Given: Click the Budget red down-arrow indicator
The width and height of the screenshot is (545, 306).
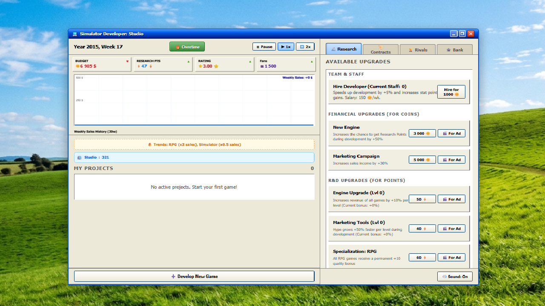Looking at the screenshot, I should [x=127, y=61].
